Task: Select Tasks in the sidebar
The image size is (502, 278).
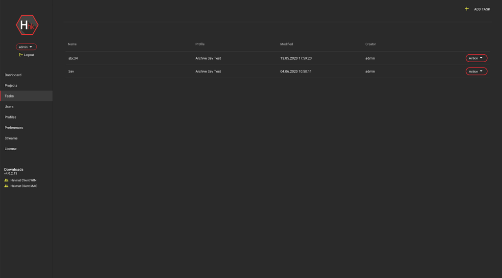Action: (x=26, y=96)
